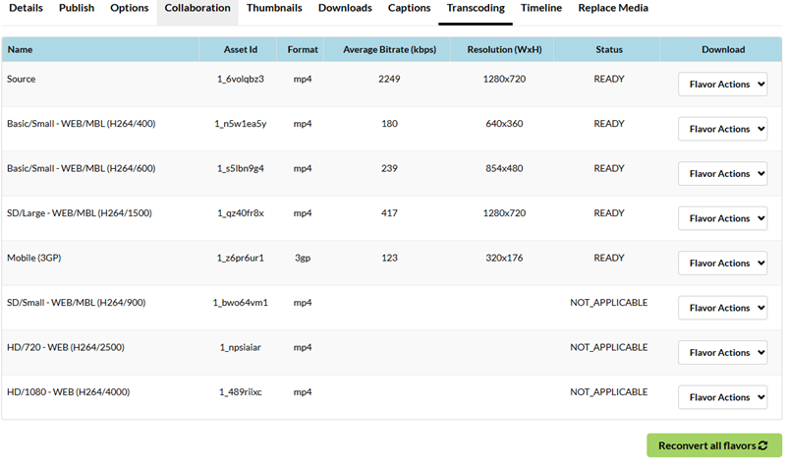Click the Mobile (3GP) flavor name
Viewport: 787px width, 468px height.
pyautogui.click(x=34, y=258)
